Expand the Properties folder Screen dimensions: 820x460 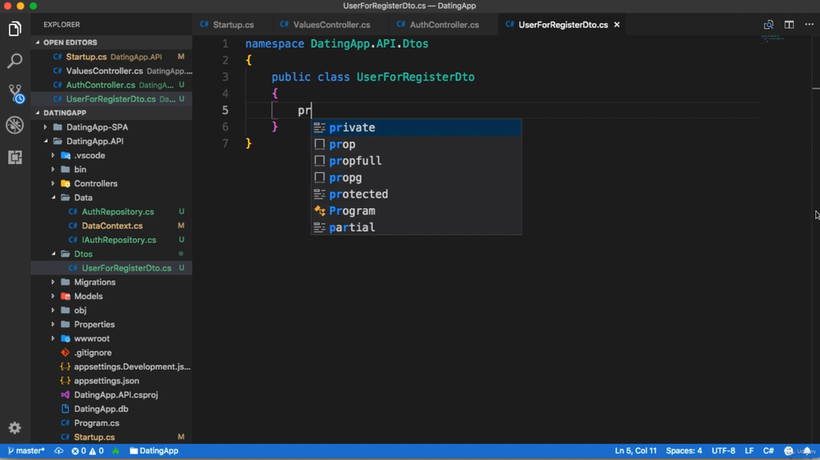coord(112,325)
